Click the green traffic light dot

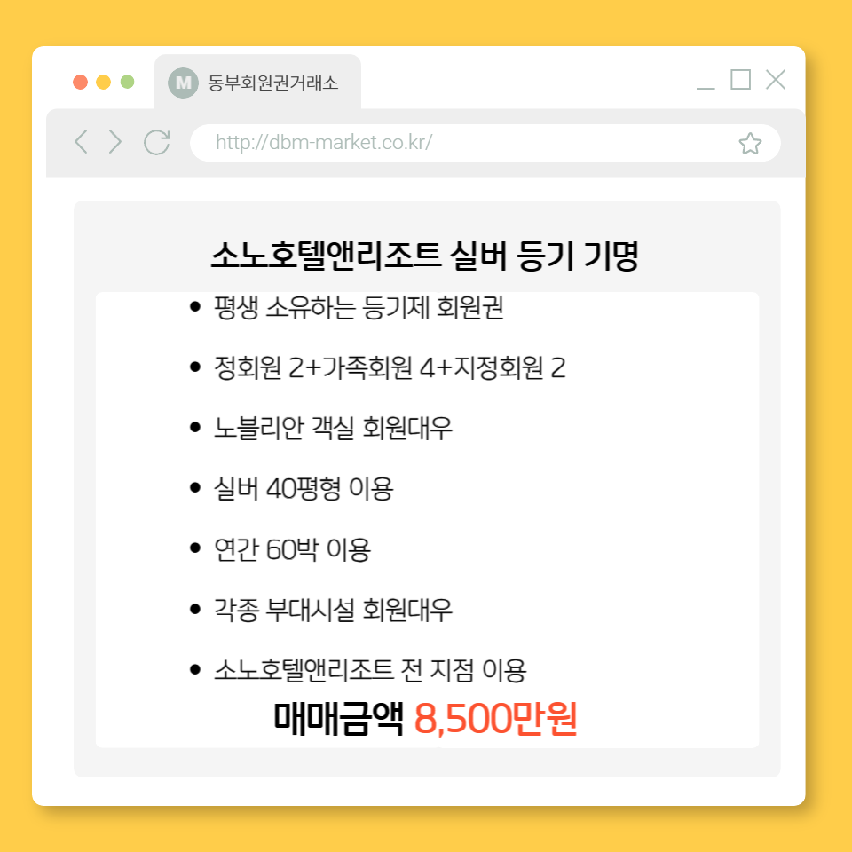click(127, 82)
